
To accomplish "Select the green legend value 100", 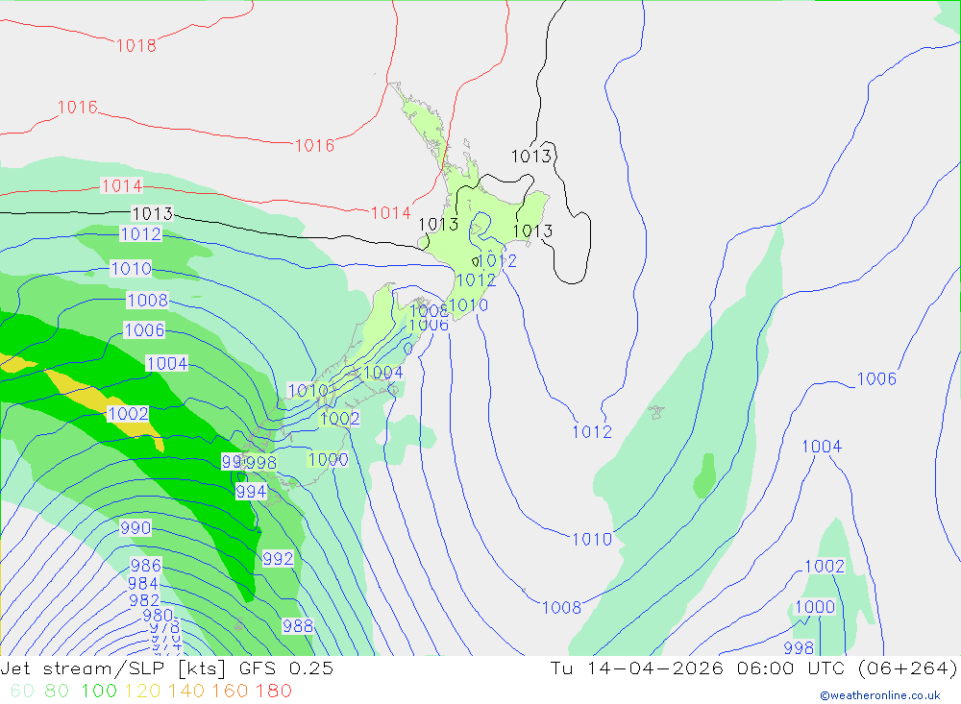I will coord(99,691).
